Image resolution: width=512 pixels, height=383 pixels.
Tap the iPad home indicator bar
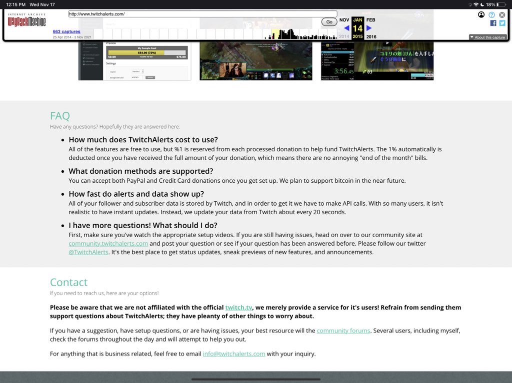click(255, 380)
